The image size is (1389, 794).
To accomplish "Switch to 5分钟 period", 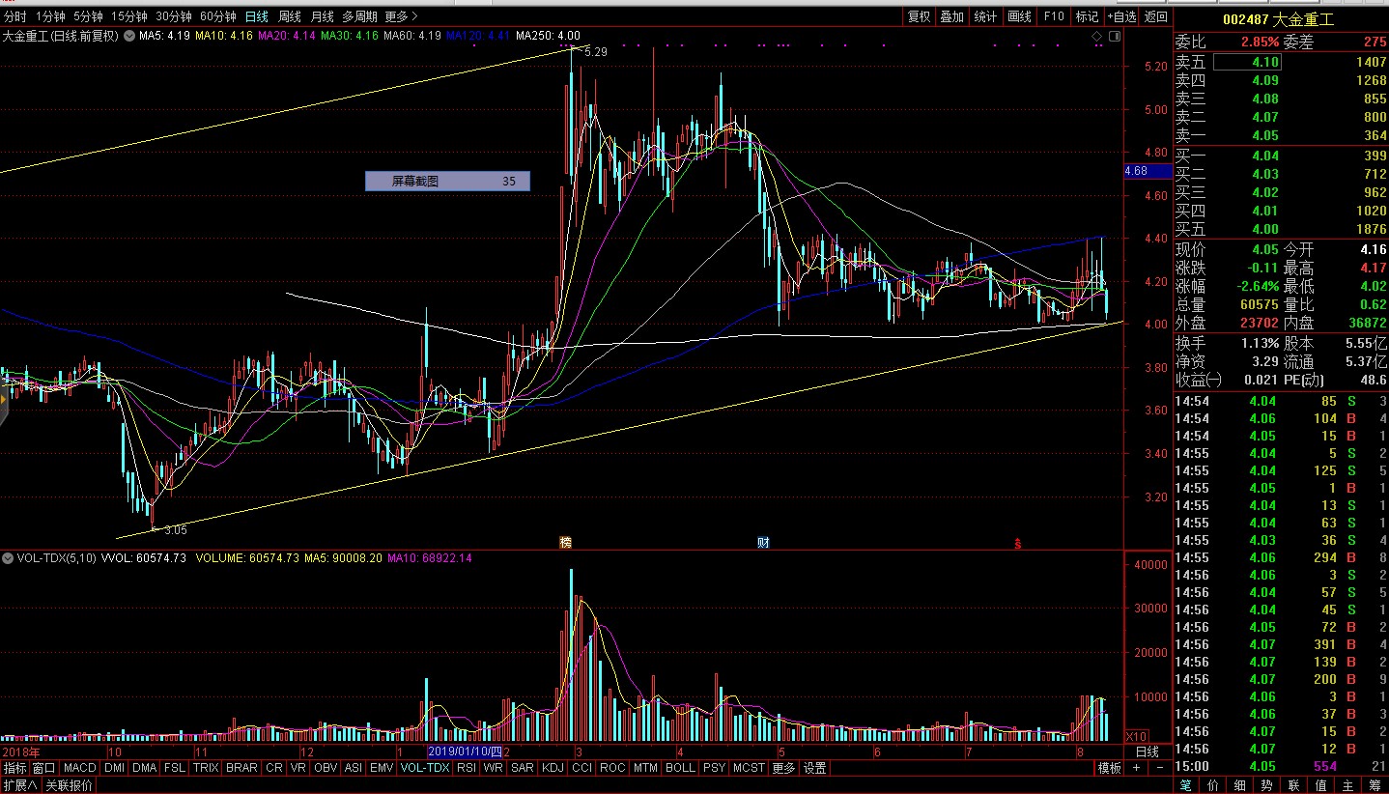I will pyautogui.click(x=87, y=16).
